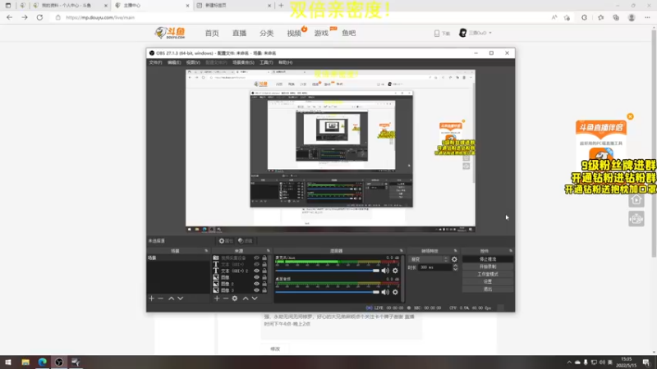This screenshot has height=369, width=657.
Task: Click microphone volume slider
Action: [x=327, y=271]
